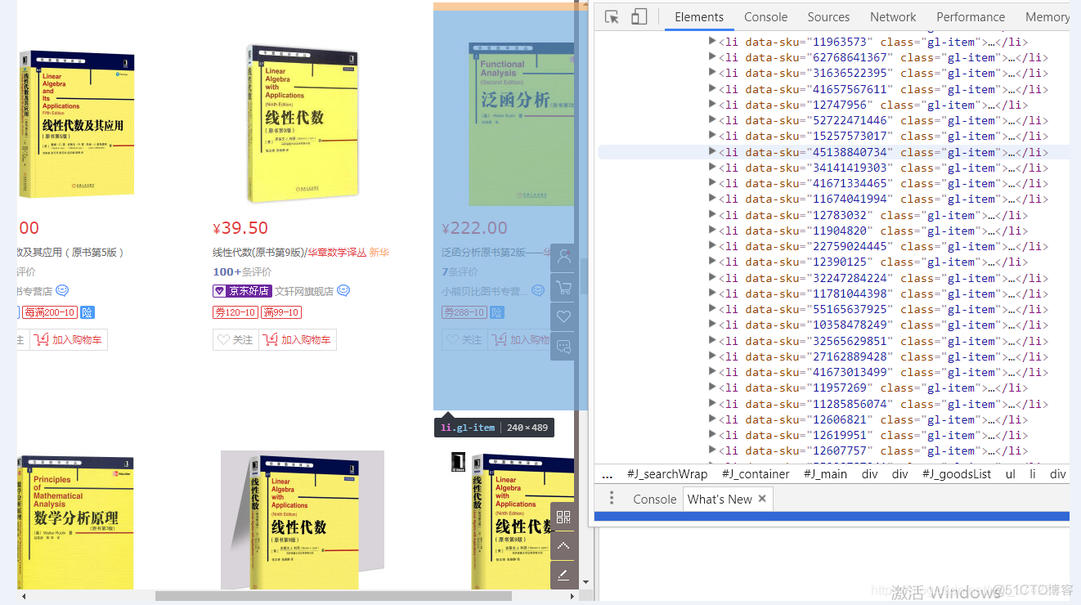Image resolution: width=1081 pixels, height=605 pixels.
Task: Click the blue 险 badge beside 券288-10
Action: click(x=496, y=312)
